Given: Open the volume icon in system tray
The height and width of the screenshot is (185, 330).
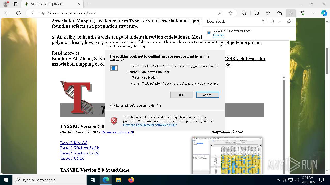Looking at the screenshot, I should 296,180.
